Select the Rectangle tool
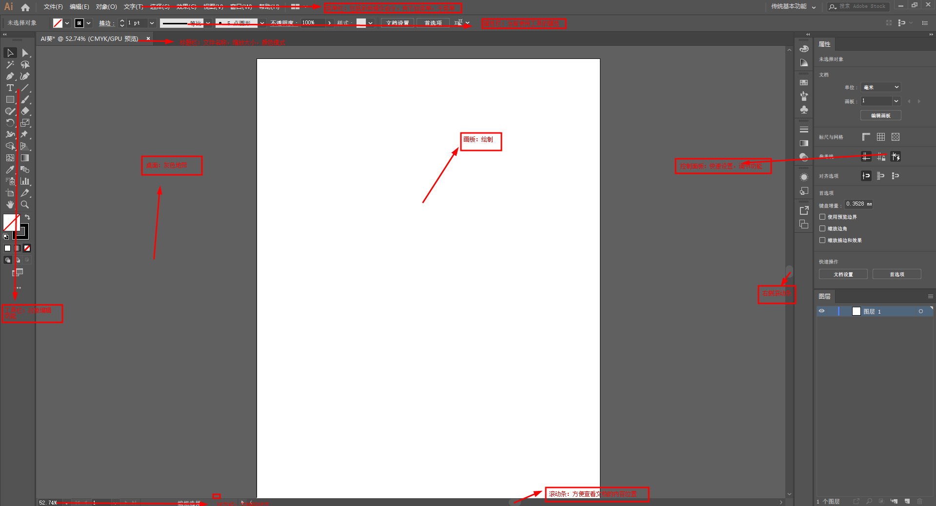 pyautogui.click(x=10, y=99)
